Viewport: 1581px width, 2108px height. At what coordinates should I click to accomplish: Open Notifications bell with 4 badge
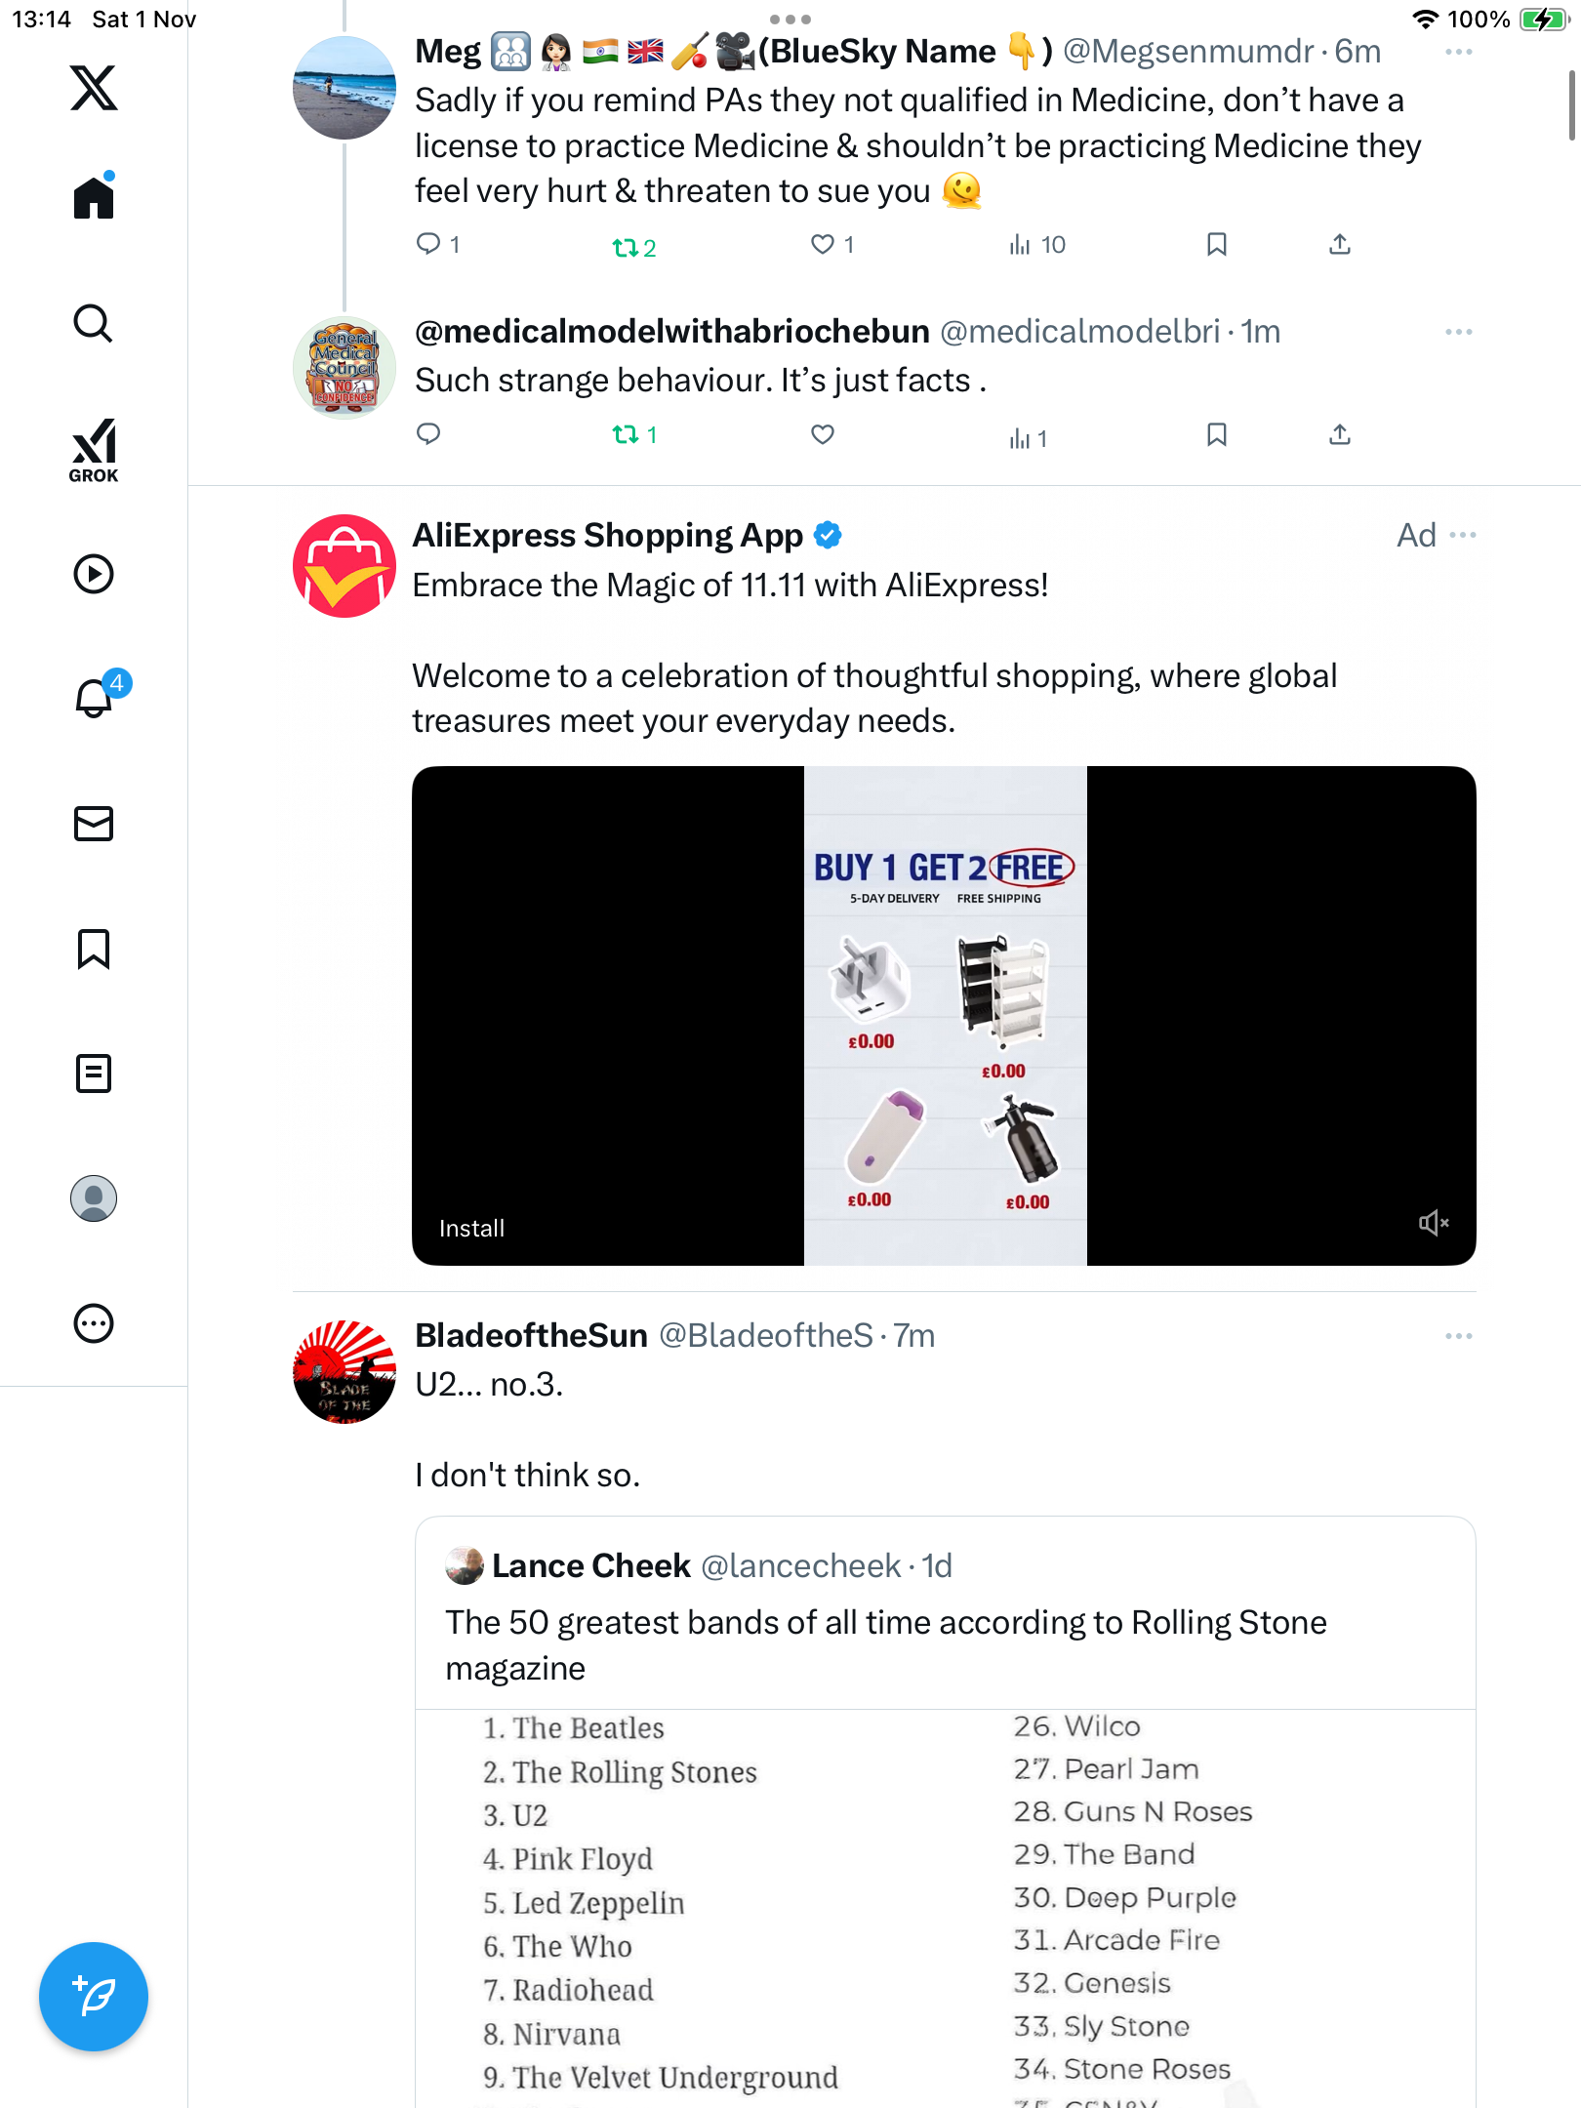pos(95,698)
